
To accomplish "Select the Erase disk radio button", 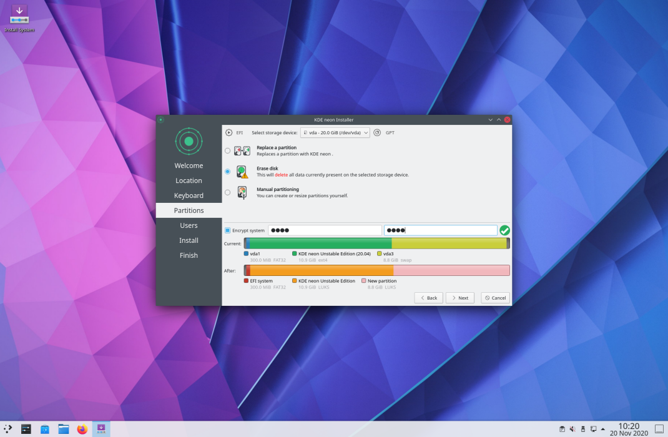I will click(227, 172).
